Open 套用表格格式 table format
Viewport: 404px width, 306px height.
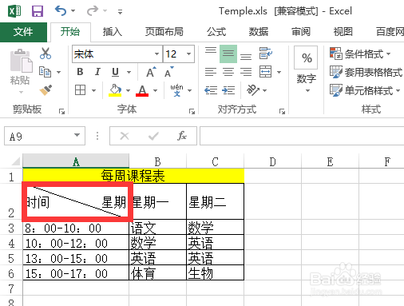[366, 72]
